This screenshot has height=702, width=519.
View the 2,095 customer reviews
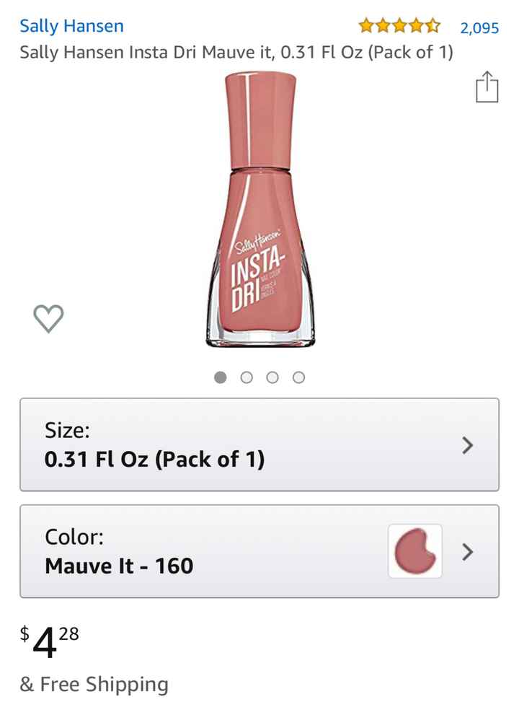click(x=479, y=28)
